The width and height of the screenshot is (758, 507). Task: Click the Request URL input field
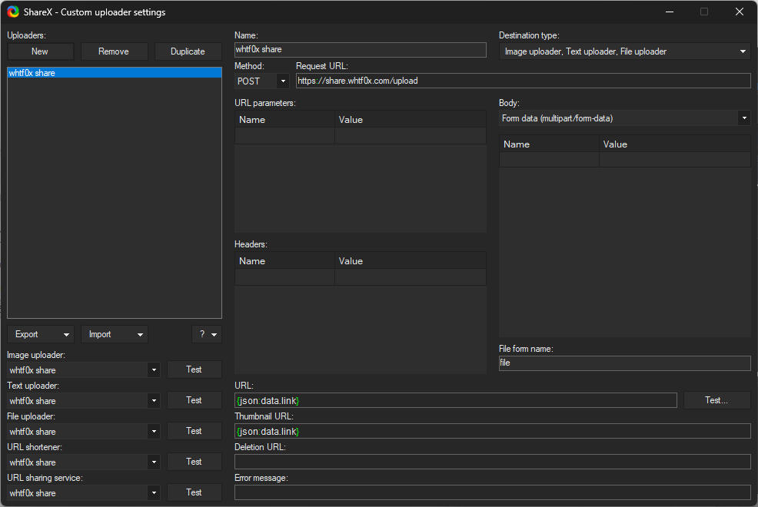coord(523,81)
